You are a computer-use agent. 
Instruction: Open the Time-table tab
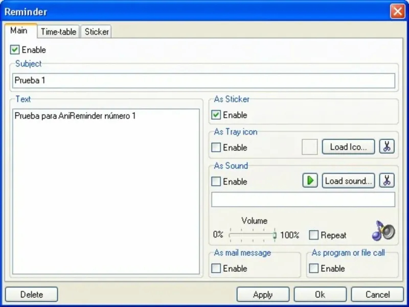(58, 32)
